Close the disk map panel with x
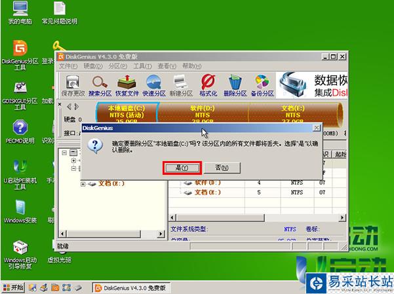This screenshot has width=394, height=294. (x=60, y=103)
